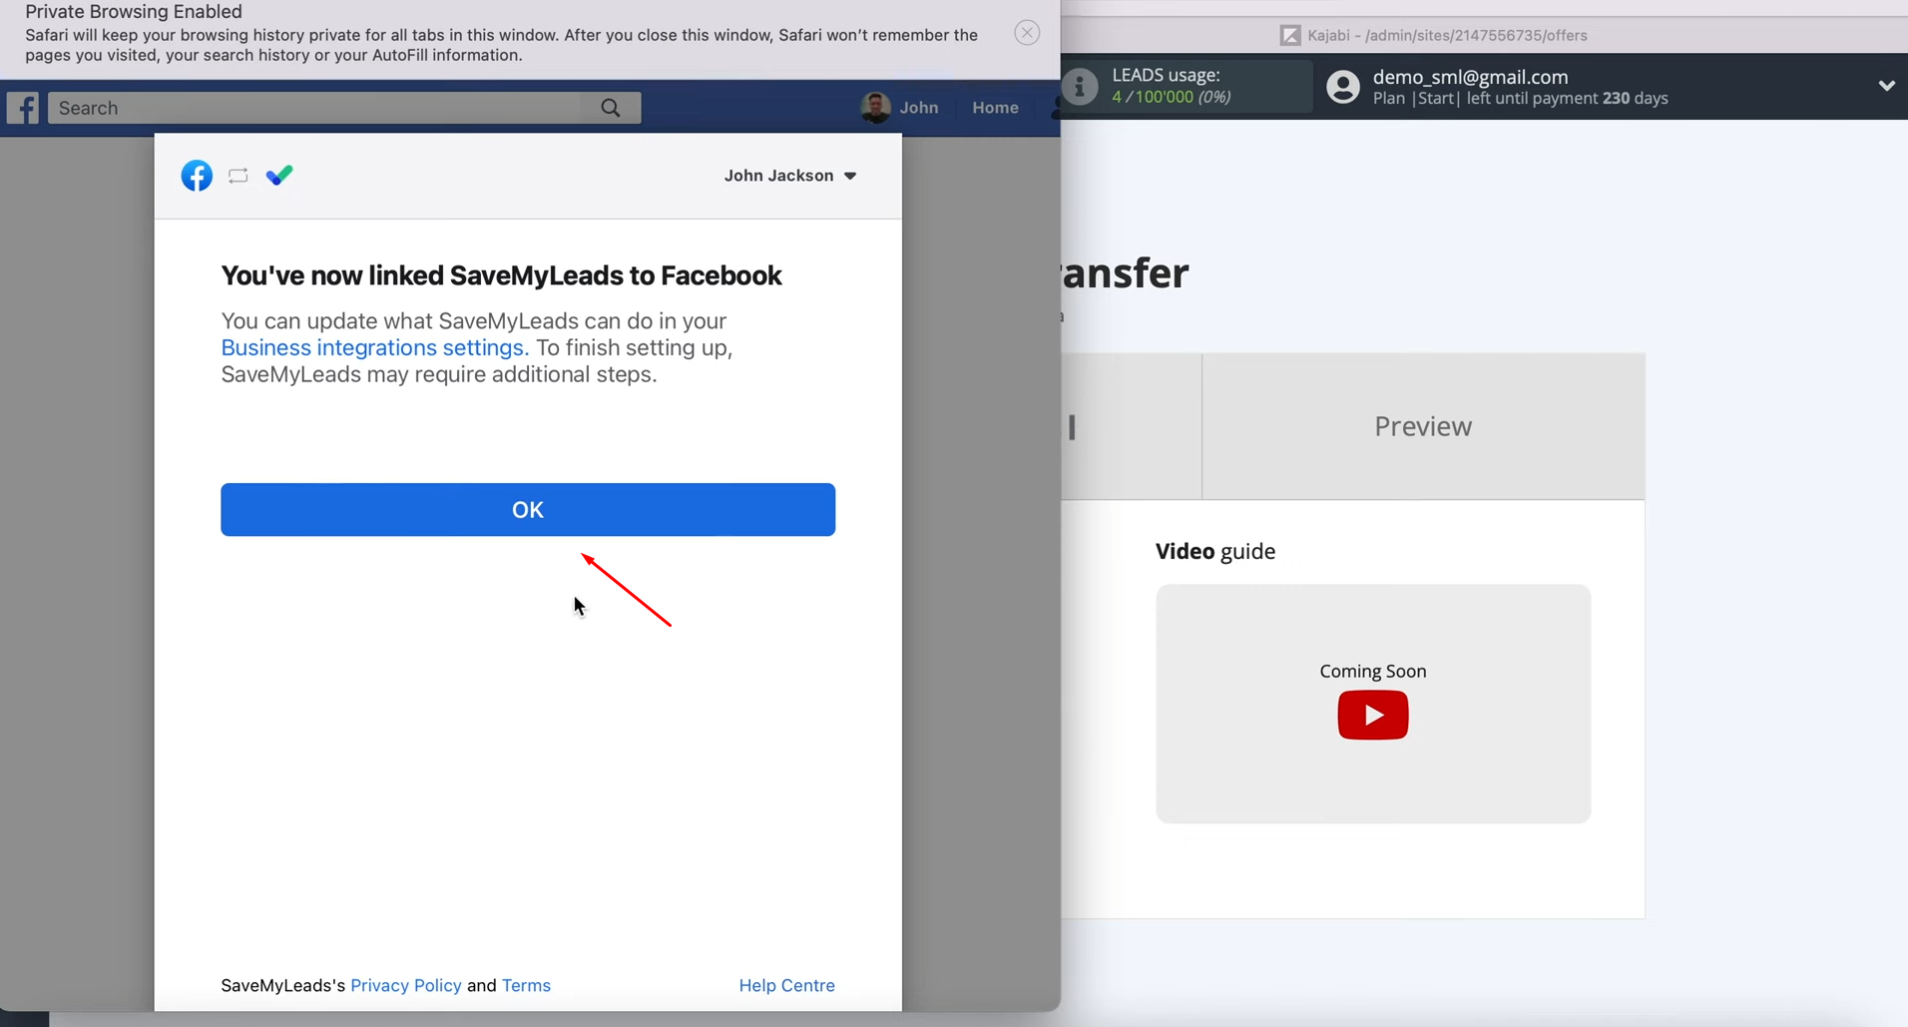Click the Kajabi tab favicon

point(1290,35)
